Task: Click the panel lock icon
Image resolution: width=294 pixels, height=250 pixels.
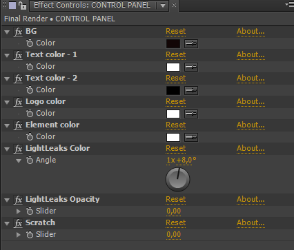Action: (x=22, y=6)
